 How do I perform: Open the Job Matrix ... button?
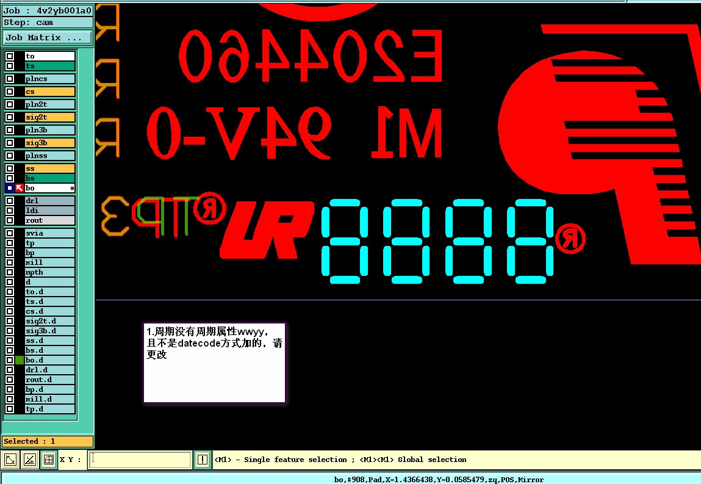pyautogui.click(x=48, y=38)
